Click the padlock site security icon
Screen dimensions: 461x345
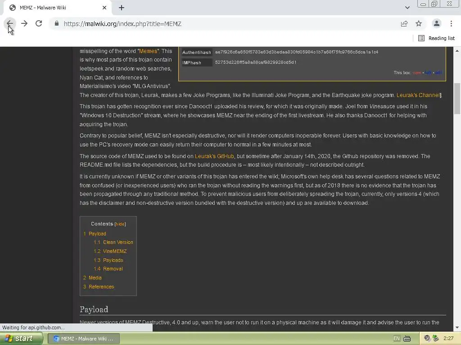click(57, 23)
